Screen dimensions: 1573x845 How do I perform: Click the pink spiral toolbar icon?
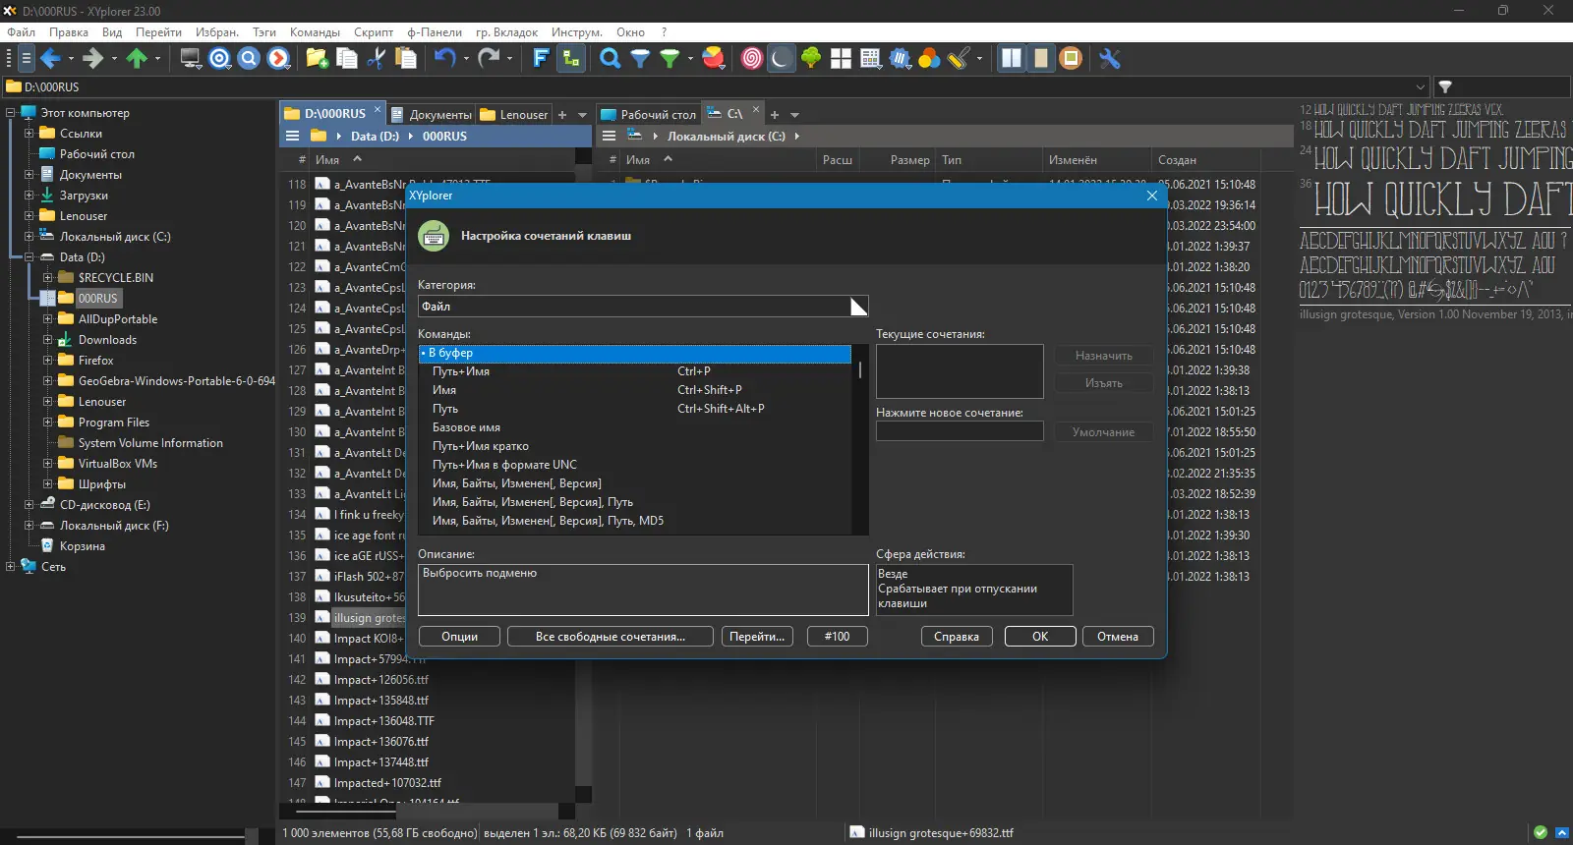point(752,59)
